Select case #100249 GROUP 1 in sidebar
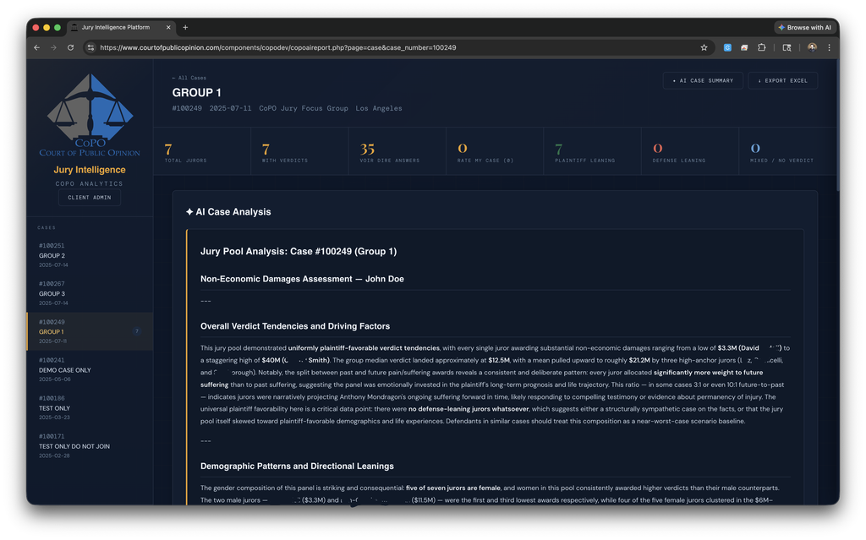The image size is (866, 540). pyautogui.click(x=90, y=331)
